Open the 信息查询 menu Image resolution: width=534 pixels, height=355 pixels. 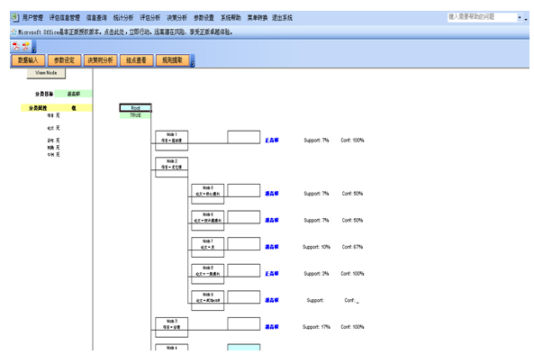[x=96, y=17]
